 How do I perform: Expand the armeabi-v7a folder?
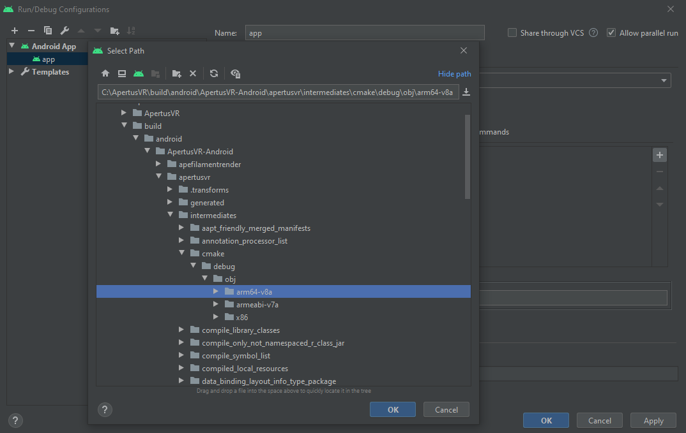coord(216,304)
